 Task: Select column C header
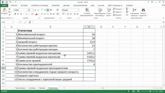pyautogui.click(x=89, y=27)
